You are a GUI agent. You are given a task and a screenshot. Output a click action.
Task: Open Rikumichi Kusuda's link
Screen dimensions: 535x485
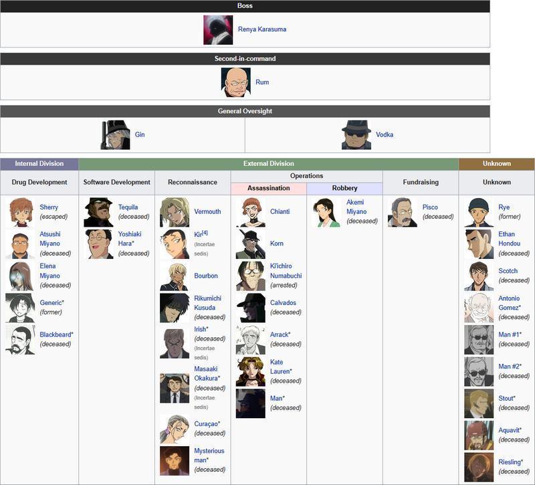pos(207,303)
